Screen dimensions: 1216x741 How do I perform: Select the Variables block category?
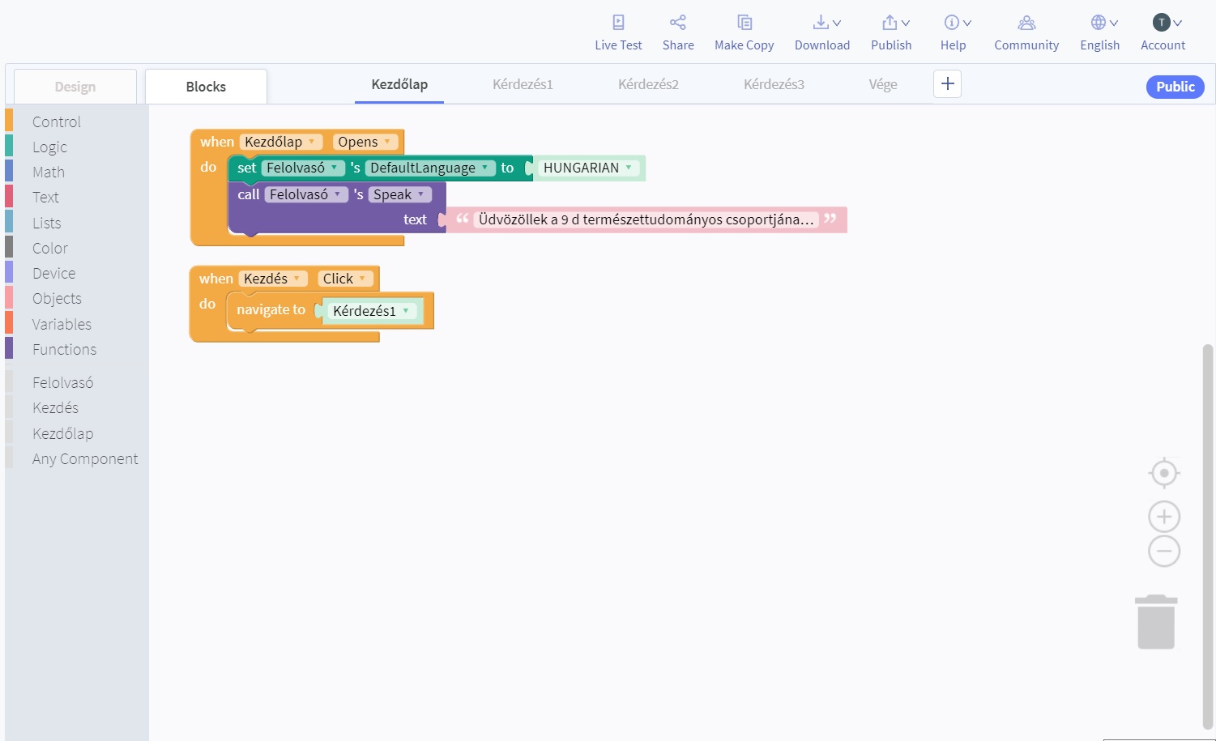pyautogui.click(x=62, y=324)
